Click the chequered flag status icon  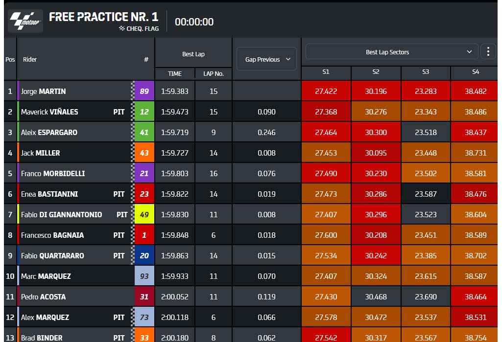(121, 28)
